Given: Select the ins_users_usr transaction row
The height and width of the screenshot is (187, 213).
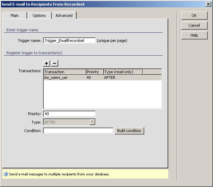Looking at the screenshot, I should (x=56, y=77).
